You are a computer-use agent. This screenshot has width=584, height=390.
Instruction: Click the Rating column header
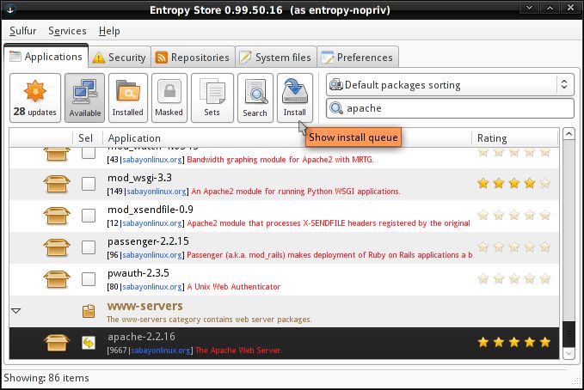point(515,138)
